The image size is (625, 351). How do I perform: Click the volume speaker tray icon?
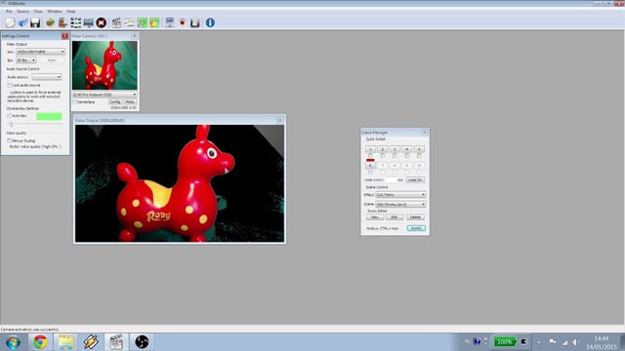(575, 342)
